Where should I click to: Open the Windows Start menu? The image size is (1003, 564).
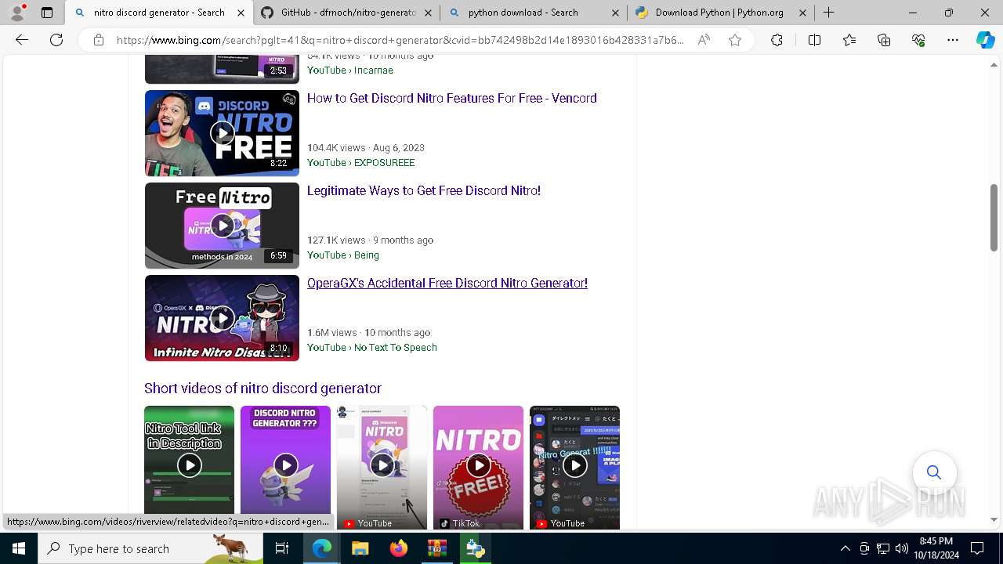(x=19, y=548)
